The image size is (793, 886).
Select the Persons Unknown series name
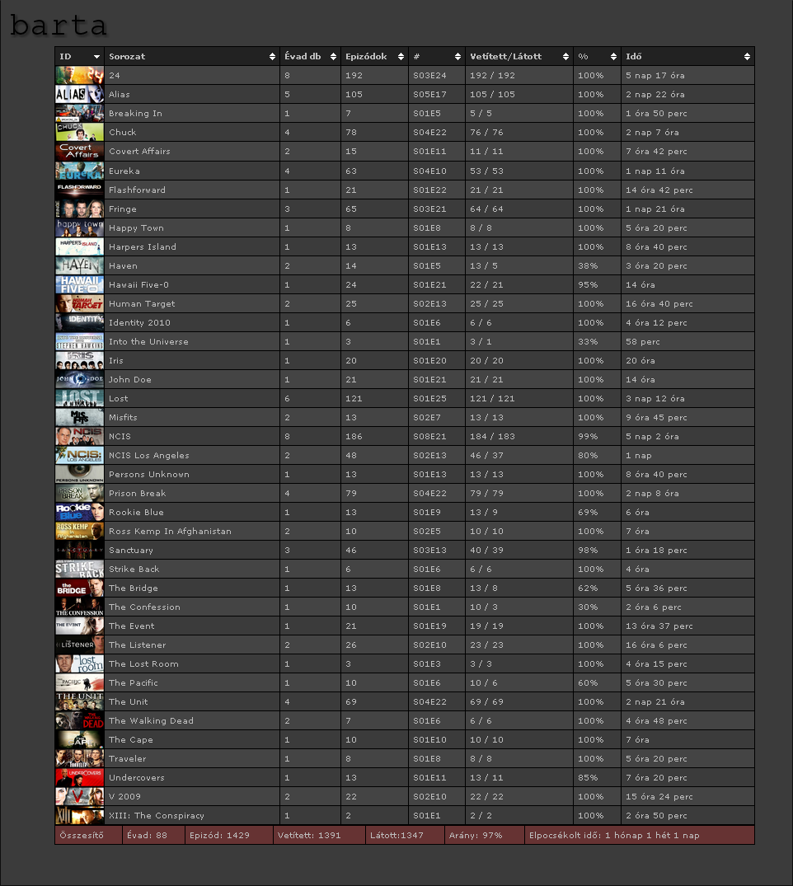[149, 475]
